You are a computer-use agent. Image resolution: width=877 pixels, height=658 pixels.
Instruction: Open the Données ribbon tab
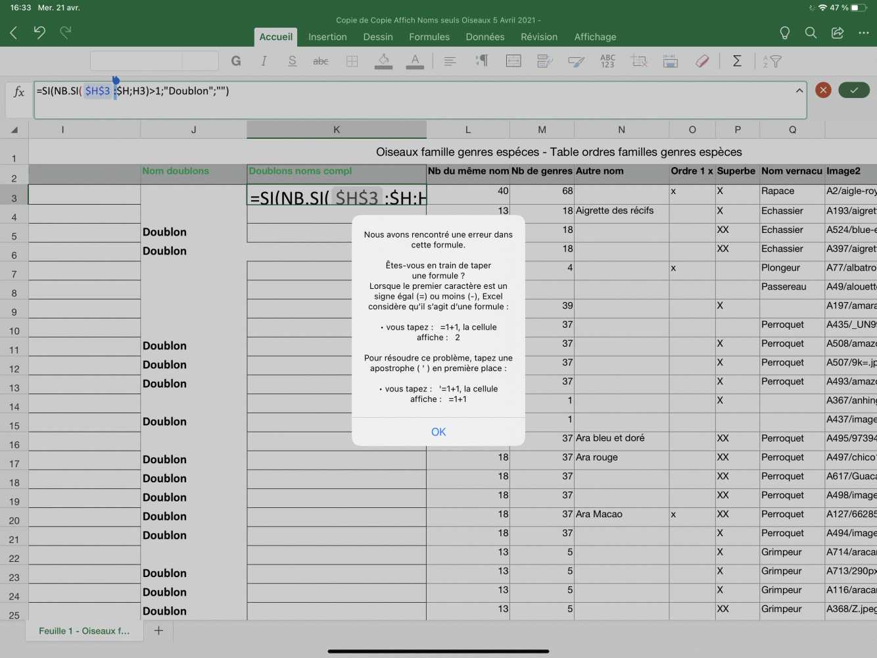point(485,37)
